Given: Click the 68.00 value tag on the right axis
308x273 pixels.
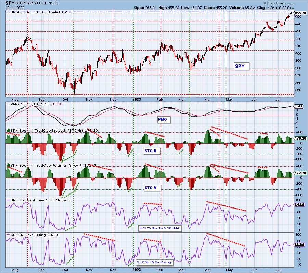Looking at the screenshot, I should (299, 245).
